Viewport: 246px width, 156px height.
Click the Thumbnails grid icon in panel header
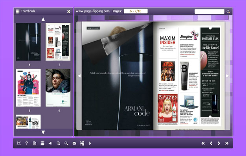18,11
